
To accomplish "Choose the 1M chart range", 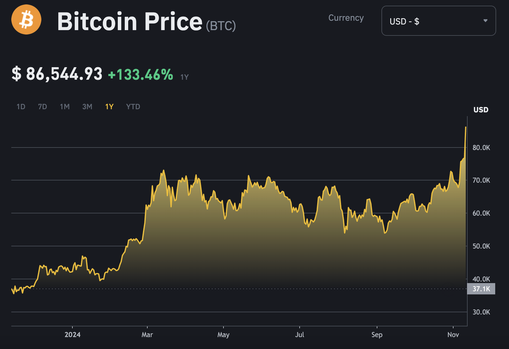I will point(65,107).
